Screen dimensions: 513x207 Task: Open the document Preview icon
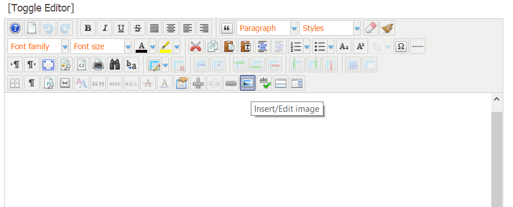65,65
